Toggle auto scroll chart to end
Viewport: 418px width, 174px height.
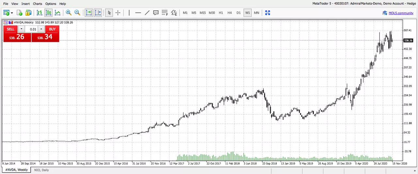point(89,13)
